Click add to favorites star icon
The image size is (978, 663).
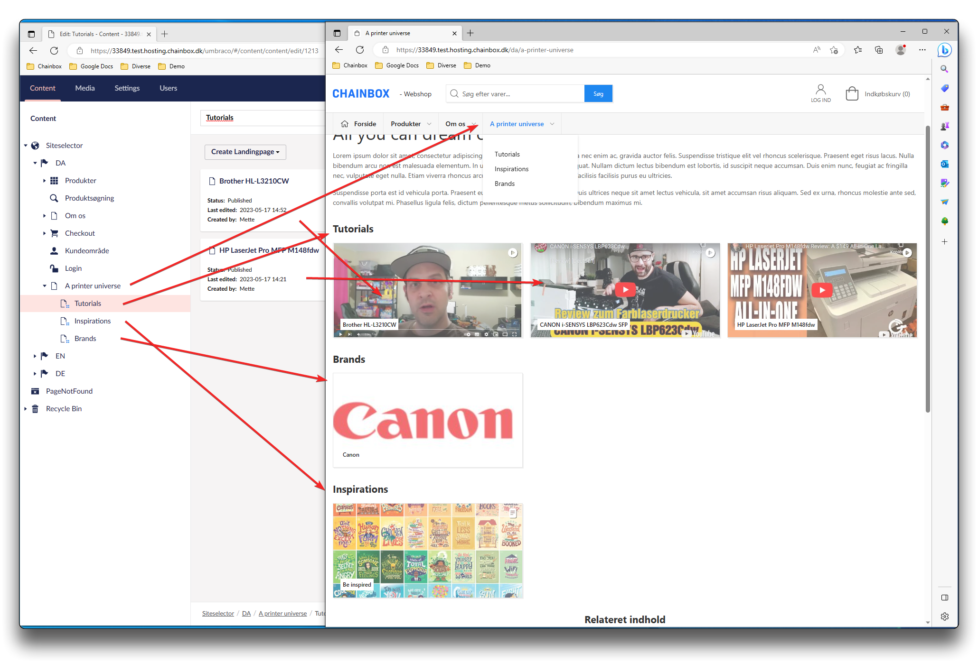(x=834, y=50)
